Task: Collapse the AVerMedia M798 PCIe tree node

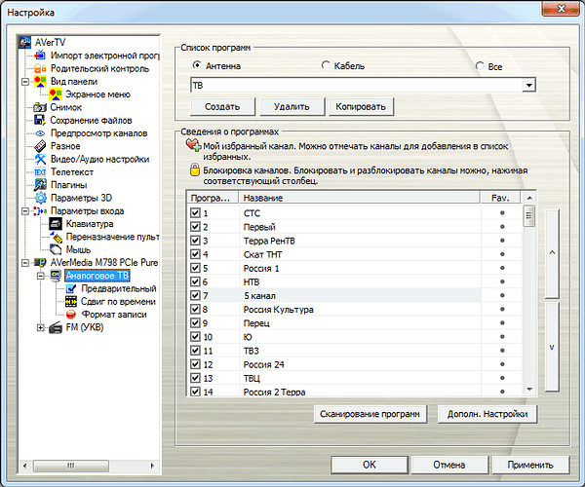Action: (x=25, y=263)
